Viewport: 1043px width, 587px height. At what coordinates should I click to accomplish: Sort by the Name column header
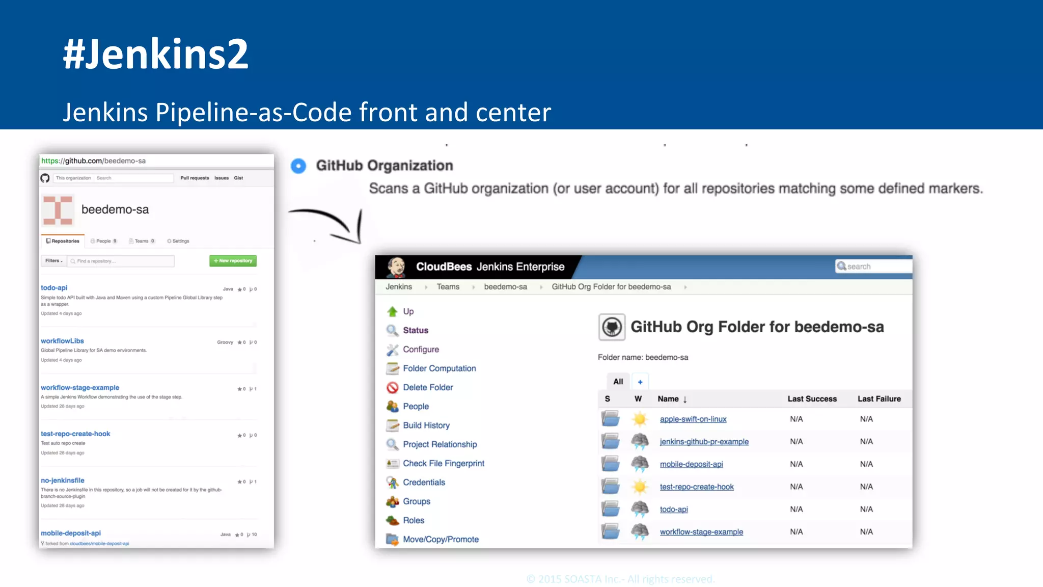click(x=672, y=399)
